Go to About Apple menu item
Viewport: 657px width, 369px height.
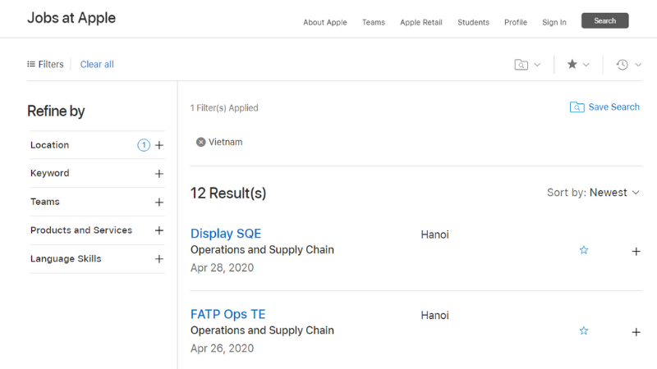coord(325,22)
